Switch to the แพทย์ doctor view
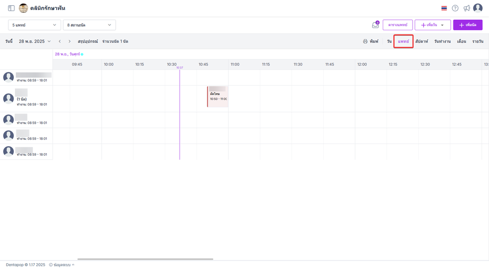This screenshot has width=489, height=269. (403, 41)
